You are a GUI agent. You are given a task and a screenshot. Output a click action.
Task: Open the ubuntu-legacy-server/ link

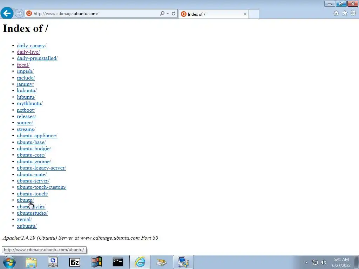pos(41,168)
